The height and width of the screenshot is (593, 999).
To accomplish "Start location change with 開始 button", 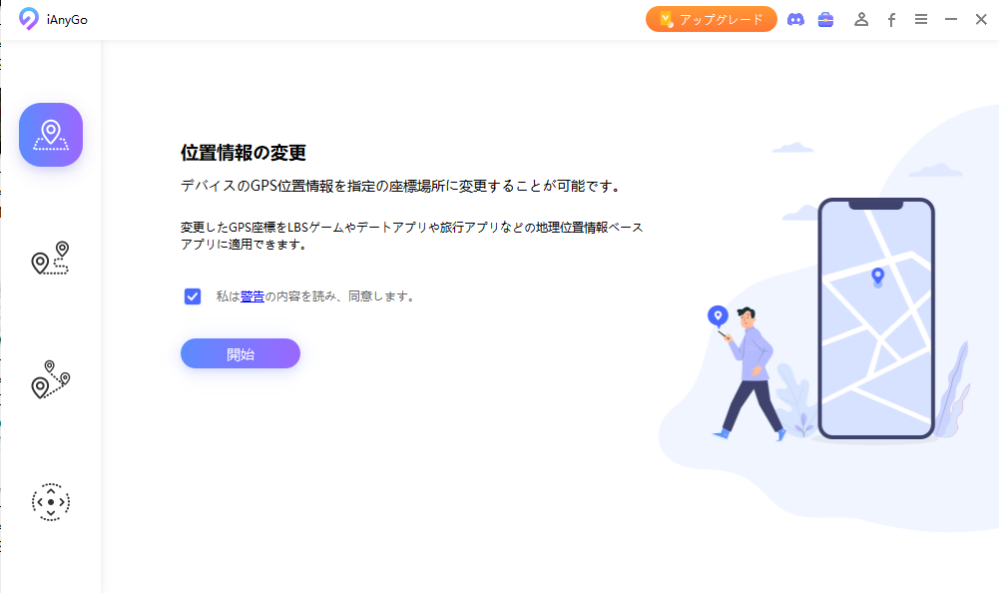I will click(x=241, y=353).
